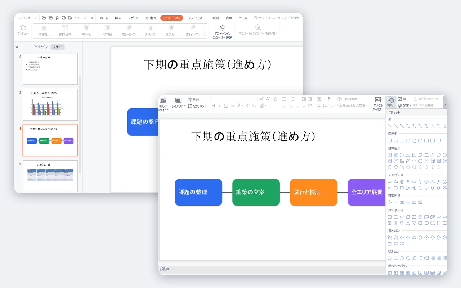The image size is (461, 288).
Task: Open the 図形の外枠 option
Action: [424, 105]
